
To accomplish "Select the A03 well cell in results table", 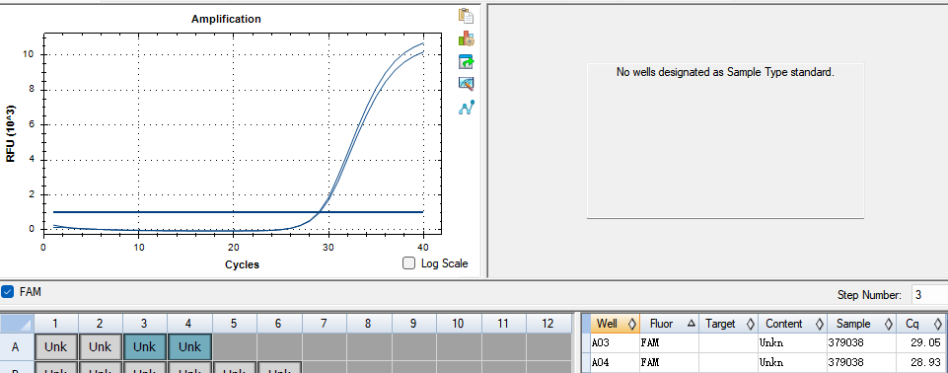I will click(615, 342).
